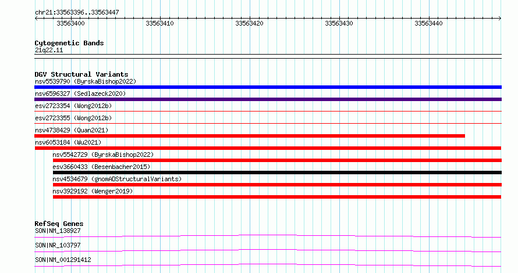
Task: Click the blue nsv5539790 variant bar
Action: pos(268,87)
